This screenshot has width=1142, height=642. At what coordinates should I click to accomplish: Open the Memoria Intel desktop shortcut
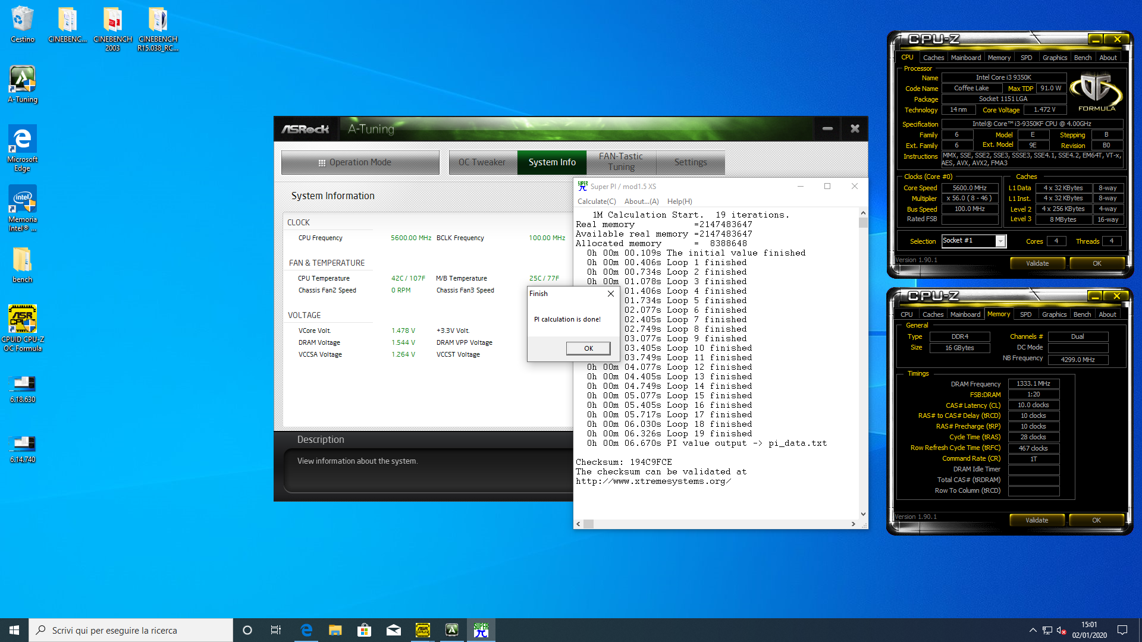[23, 208]
